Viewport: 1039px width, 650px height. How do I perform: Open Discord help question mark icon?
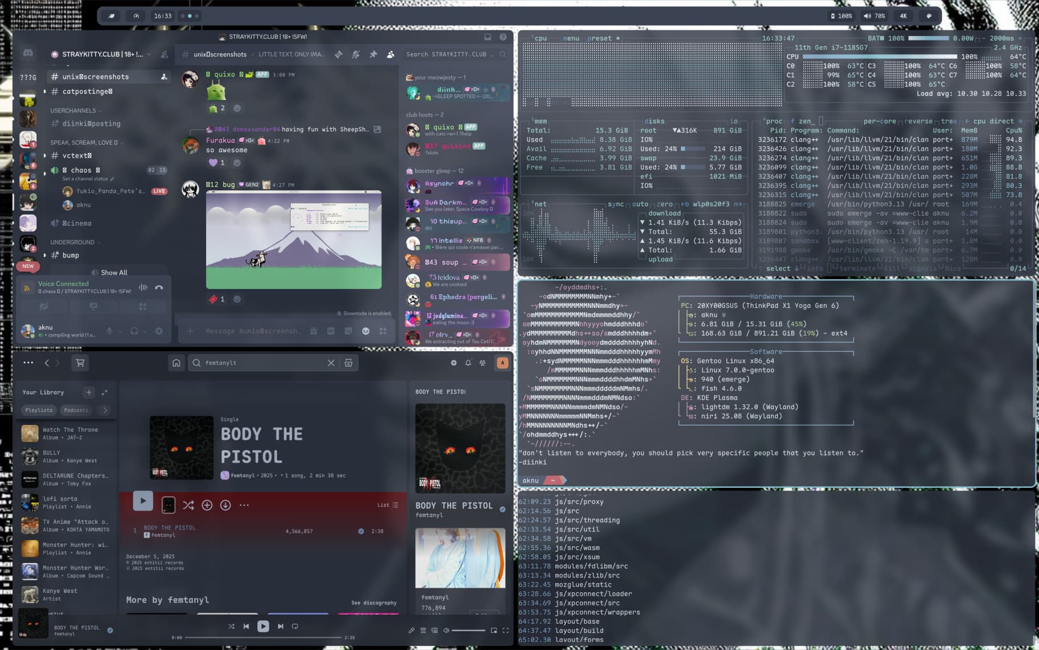[x=503, y=37]
